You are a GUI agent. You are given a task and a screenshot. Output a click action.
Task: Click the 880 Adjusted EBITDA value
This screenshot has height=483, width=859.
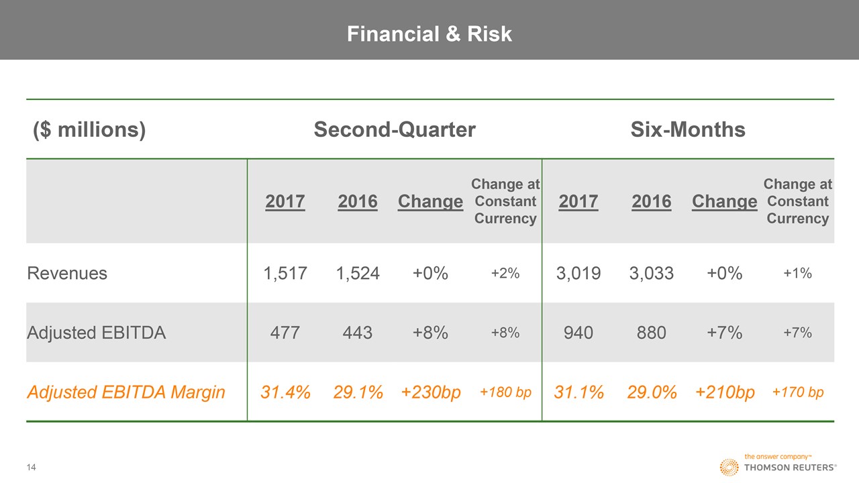[652, 332]
